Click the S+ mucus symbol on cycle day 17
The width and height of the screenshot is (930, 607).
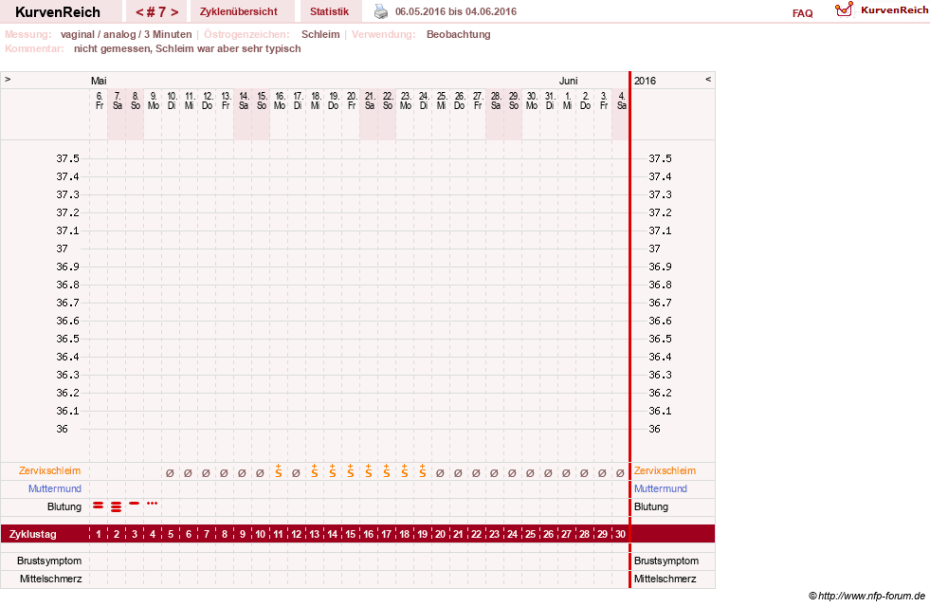[x=386, y=471]
